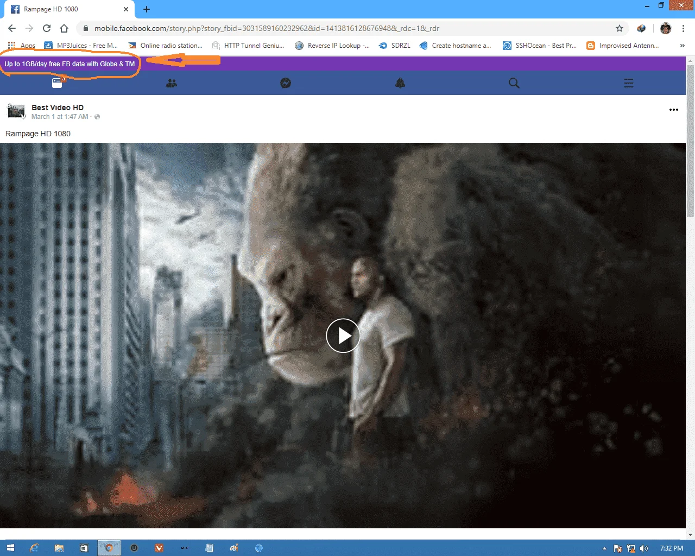Open post timestamp March 1 at 1:47 AM
Viewport: 695px width, 556px height.
pos(60,117)
